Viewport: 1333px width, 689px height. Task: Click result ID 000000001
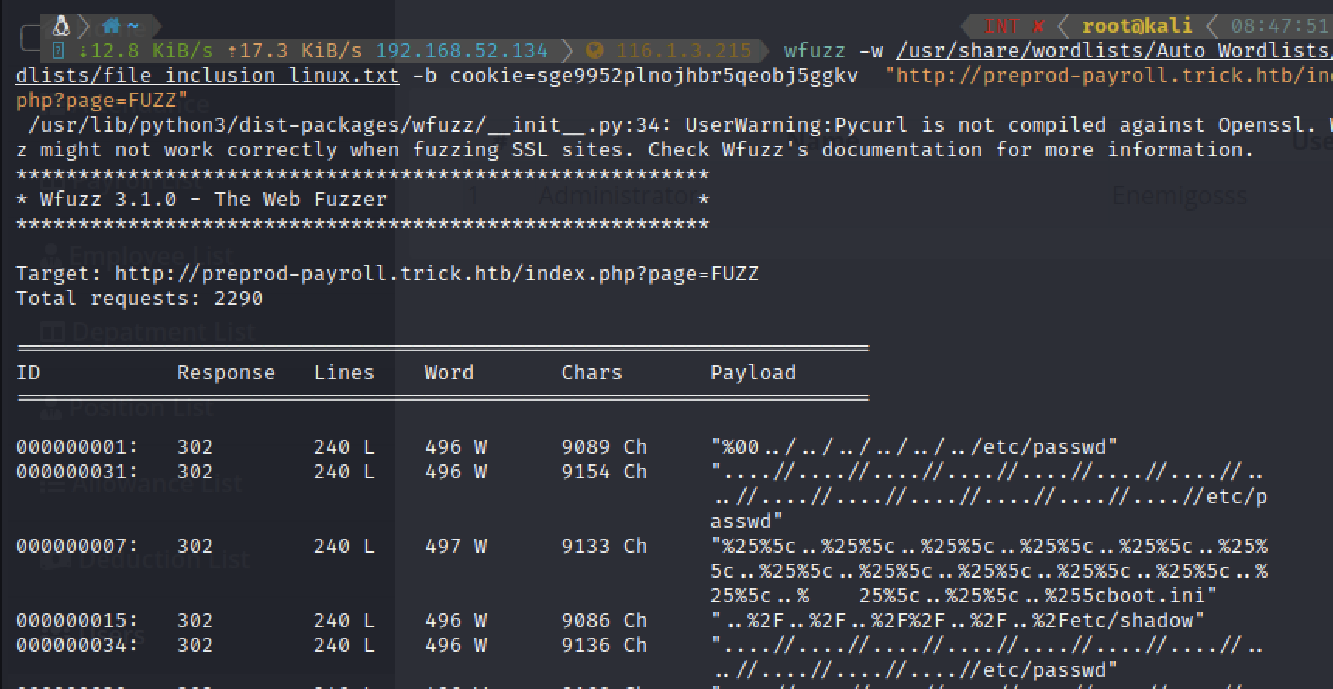click(77, 447)
